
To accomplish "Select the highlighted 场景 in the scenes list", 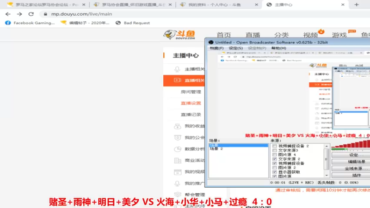I will click(238, 145).
